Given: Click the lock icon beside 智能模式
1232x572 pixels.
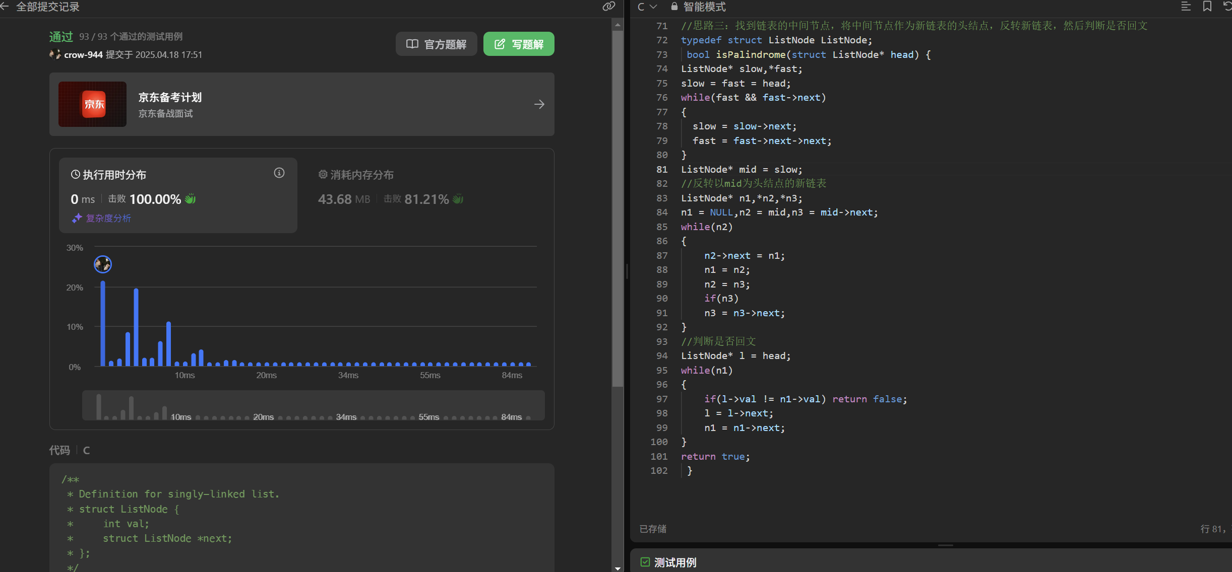Looking at the screenshot, I should tap(674, 7).
